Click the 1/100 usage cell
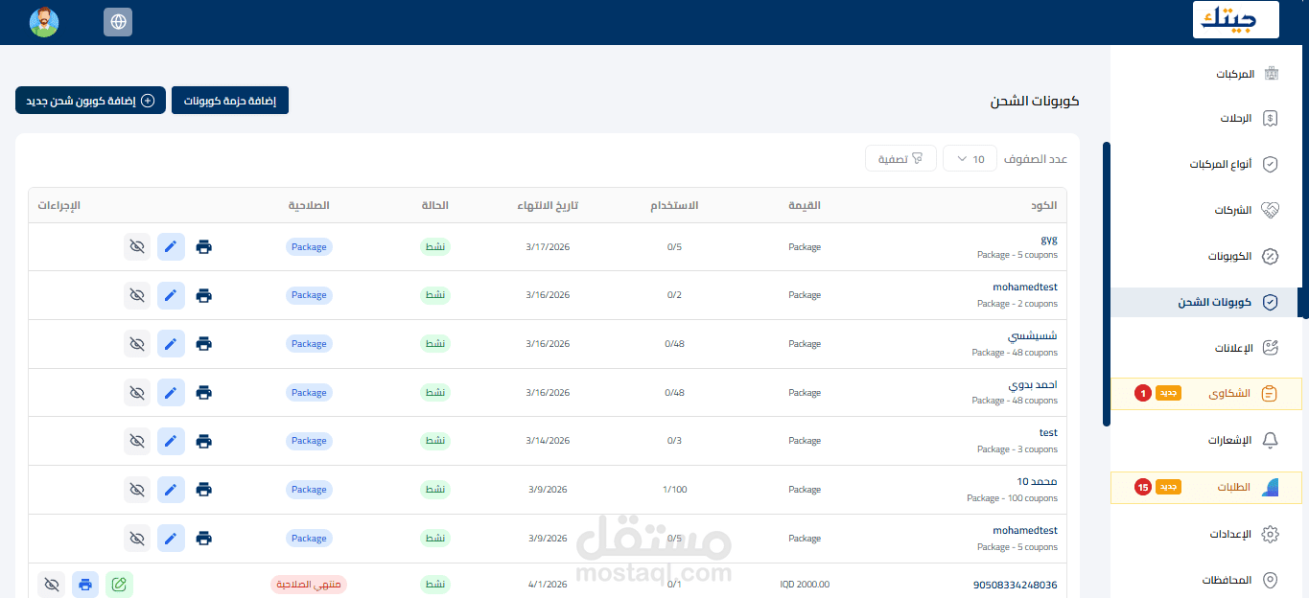Screen dimensions: 1309x598 [674, 490]
